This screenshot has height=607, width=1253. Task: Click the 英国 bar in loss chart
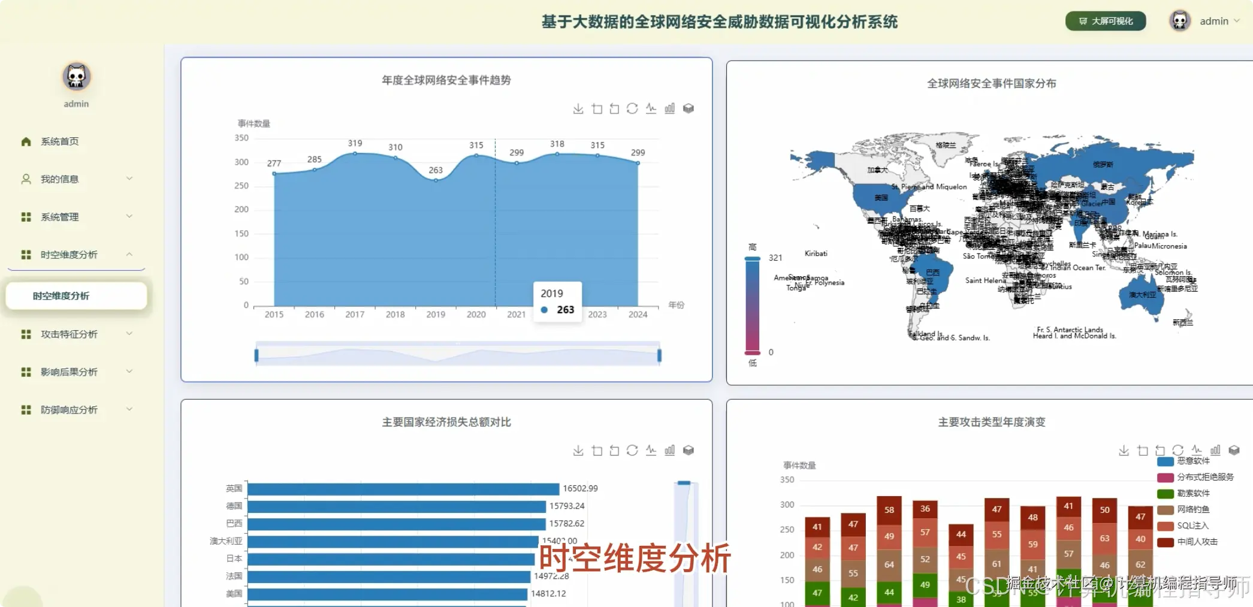click(403, 489)
